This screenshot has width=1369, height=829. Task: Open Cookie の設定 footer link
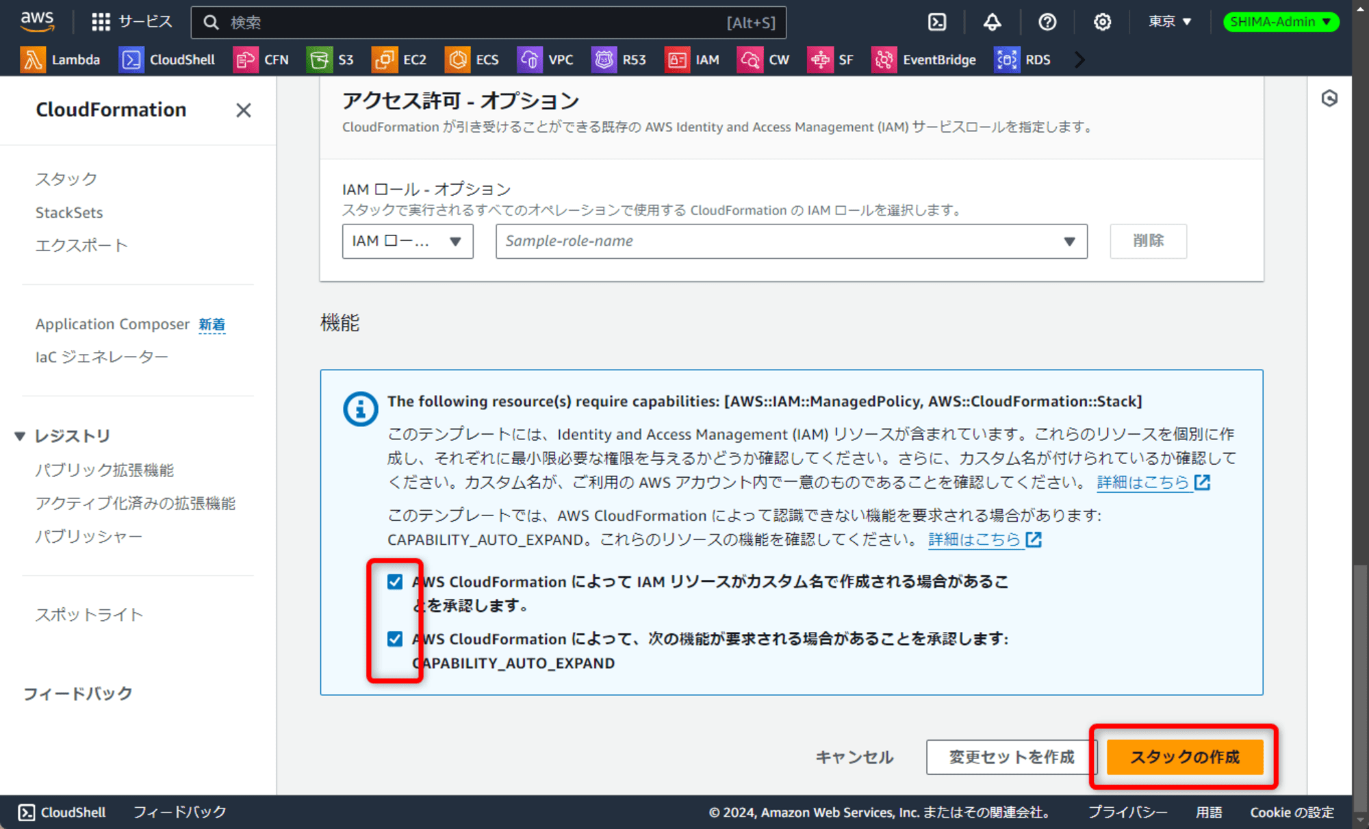(x=1292, y=812)
